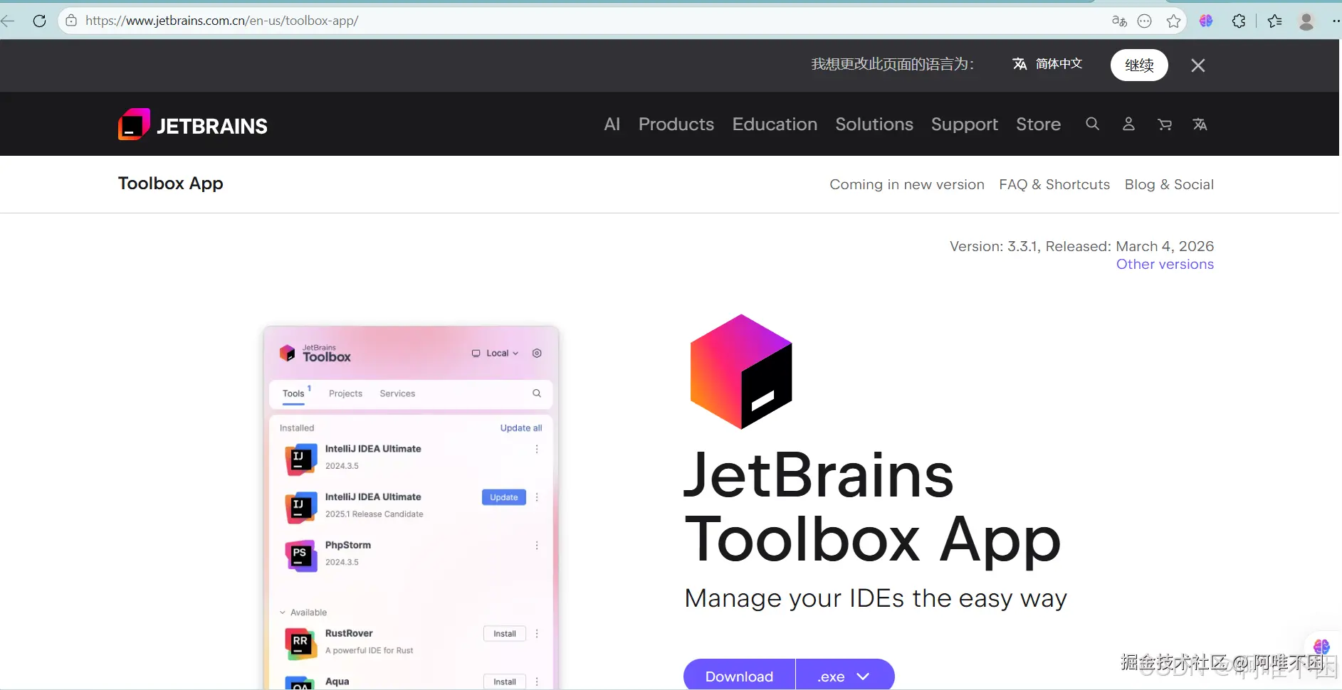The height and width of the screenshot is (690, 1342).
Task: Select Projects tab in Toolbox preview
Action: pos(345,393)
